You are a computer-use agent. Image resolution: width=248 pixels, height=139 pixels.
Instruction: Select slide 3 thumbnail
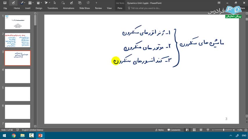pos(17,58)
